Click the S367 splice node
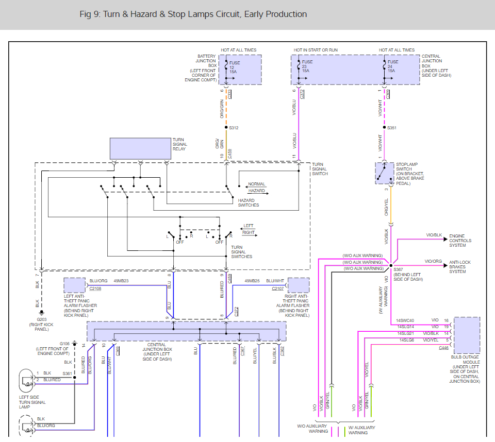The height and width of the screenshot is (442, 495). 391,265
